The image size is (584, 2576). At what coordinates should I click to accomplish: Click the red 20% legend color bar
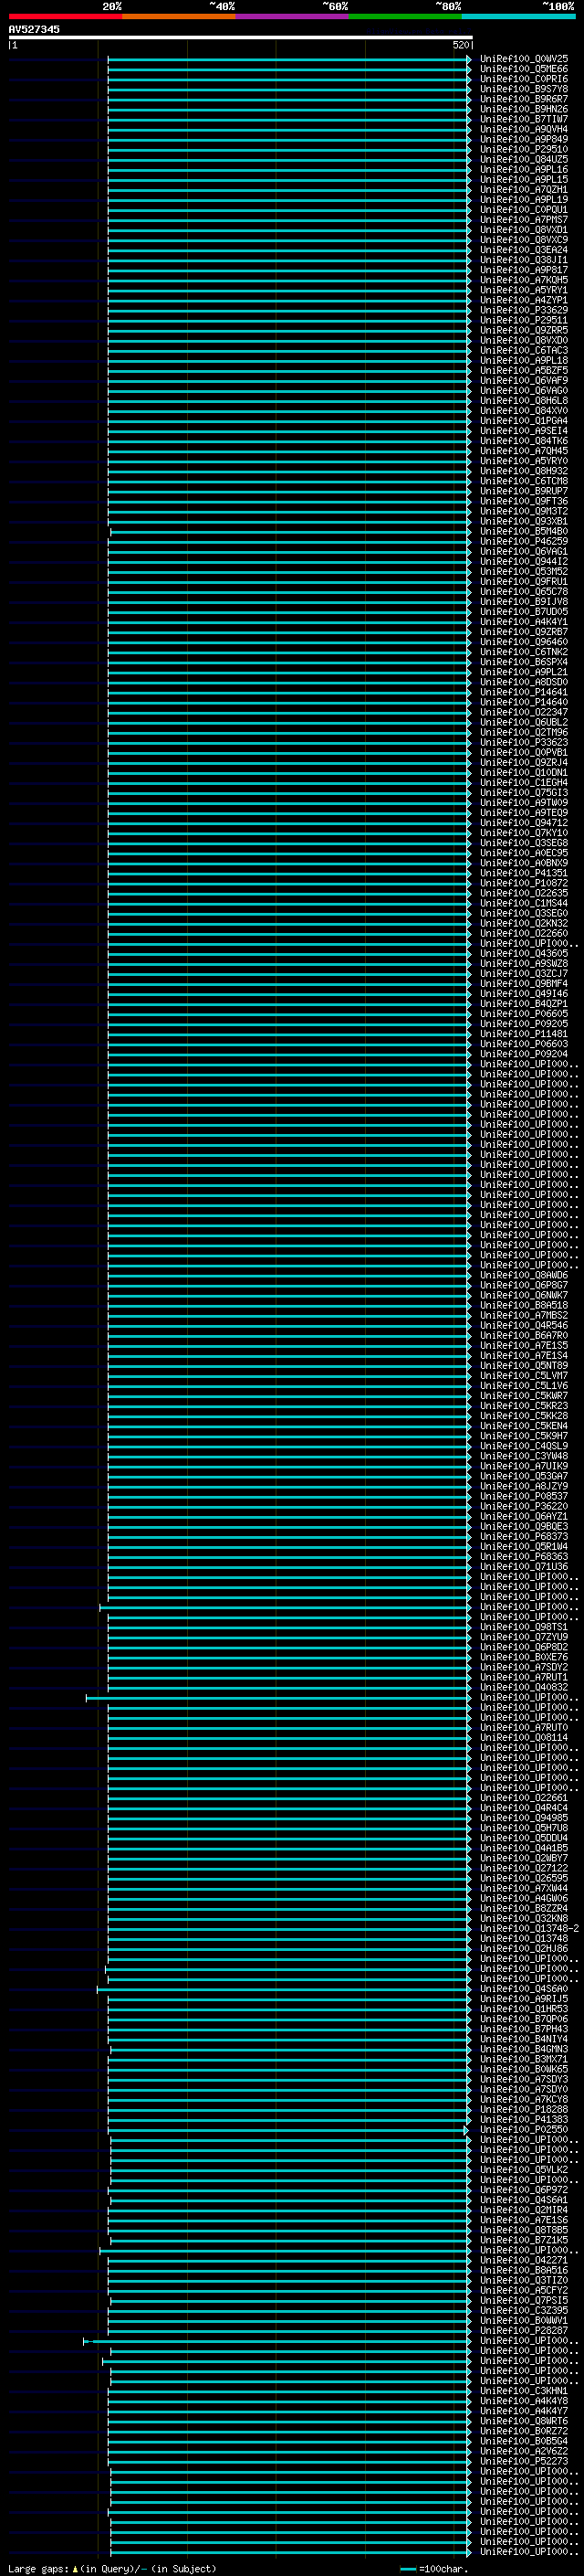point(65,16)
